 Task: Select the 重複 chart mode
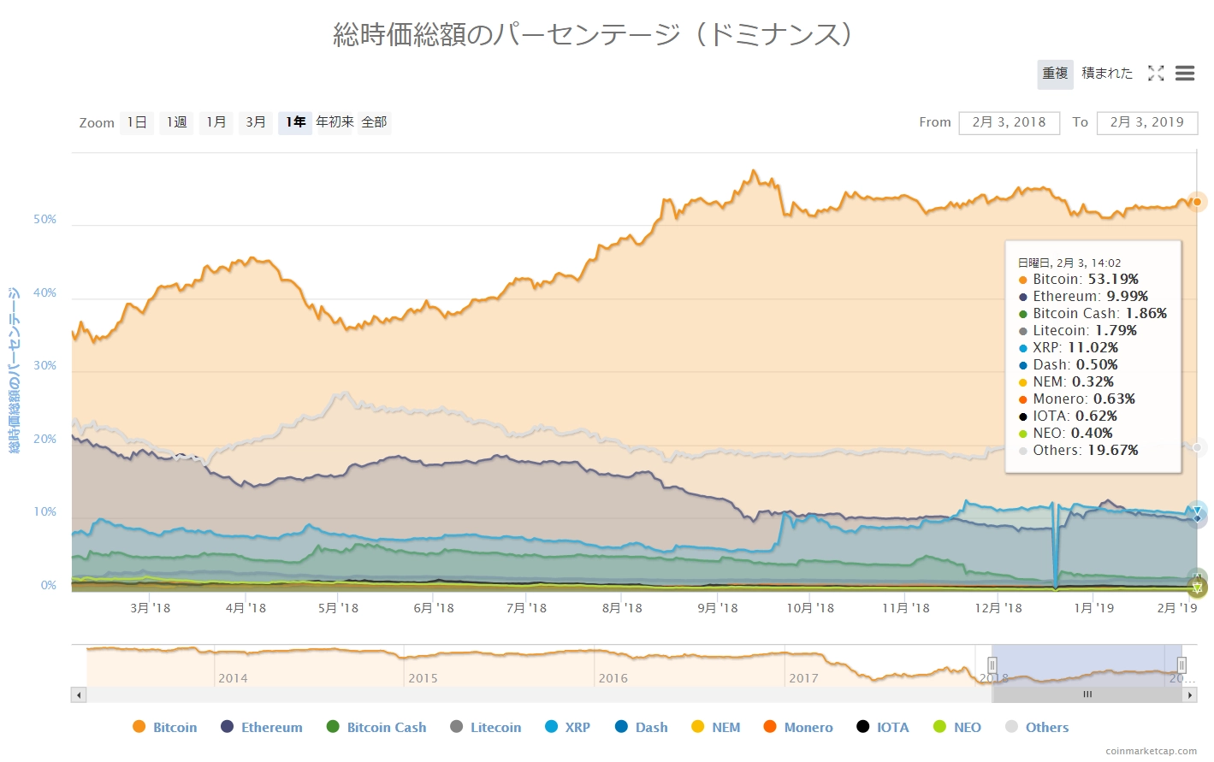pyautogui.click(x=1055, y=74)
